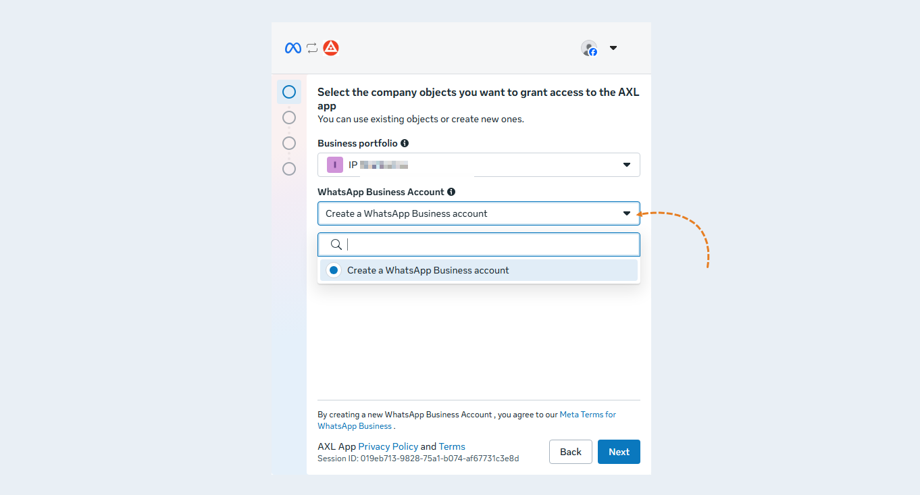Open the AXL App Privacy Policy link

[388, 446]
